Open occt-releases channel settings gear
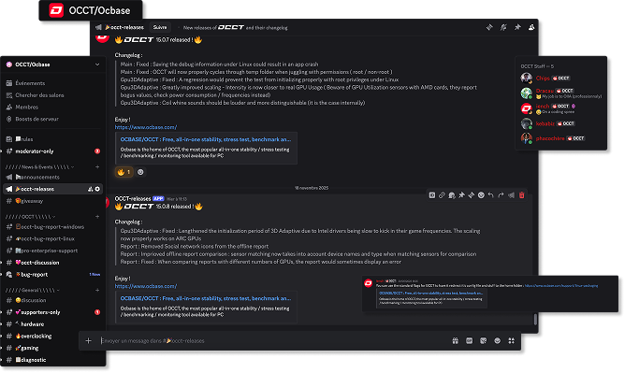The image size is (625, 373). (x=97, y=189)
